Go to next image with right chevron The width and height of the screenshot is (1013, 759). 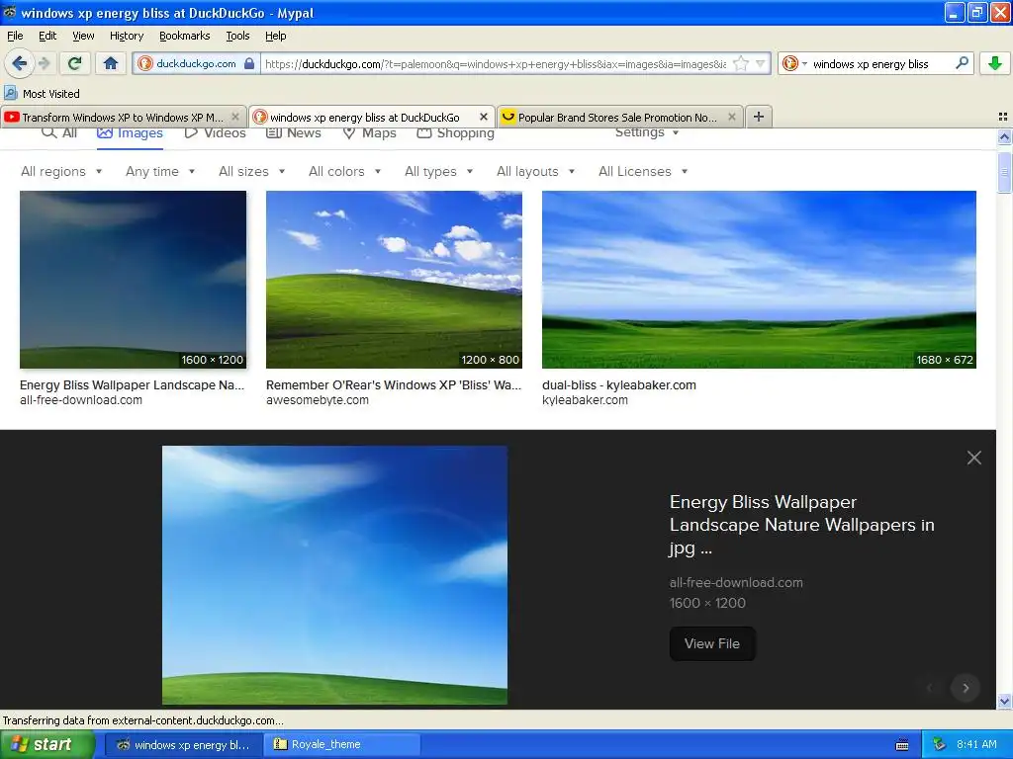[x=966, y=688]
